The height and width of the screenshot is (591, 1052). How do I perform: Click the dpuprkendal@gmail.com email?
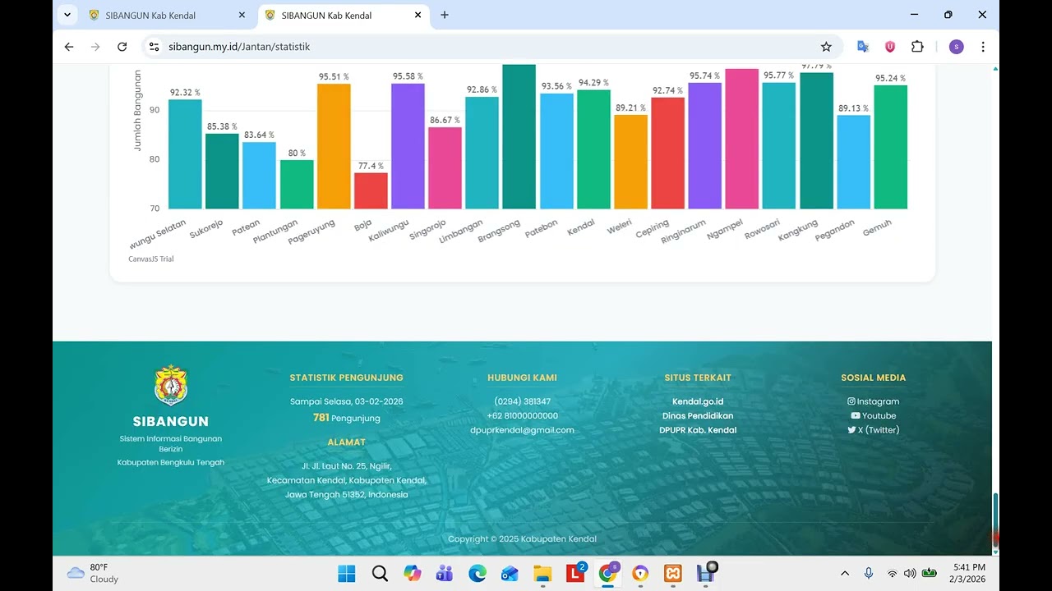(x=522, y=429)
